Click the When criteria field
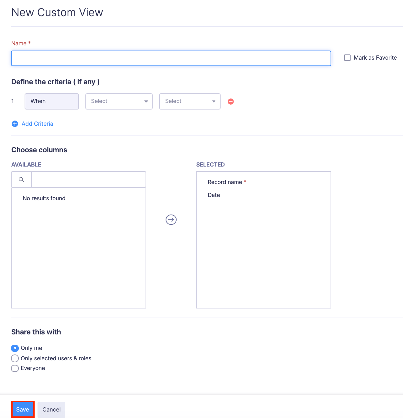The image size is (403, 418). (x=52, y=101)
